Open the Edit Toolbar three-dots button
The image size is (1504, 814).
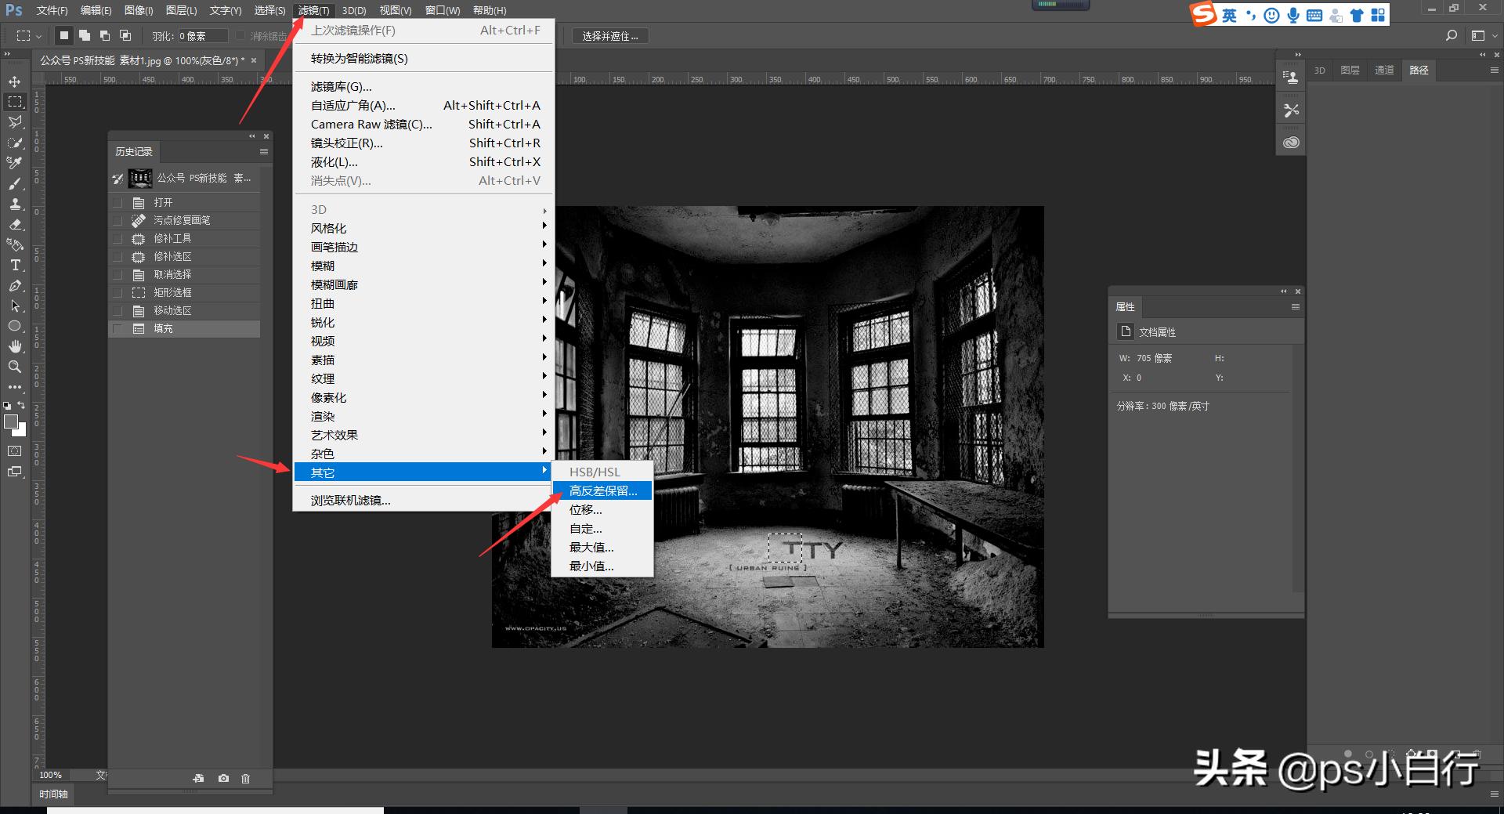tap(15, 387)
